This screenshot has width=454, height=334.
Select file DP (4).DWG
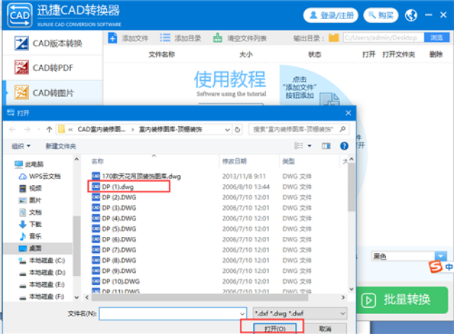click(114, 218)
